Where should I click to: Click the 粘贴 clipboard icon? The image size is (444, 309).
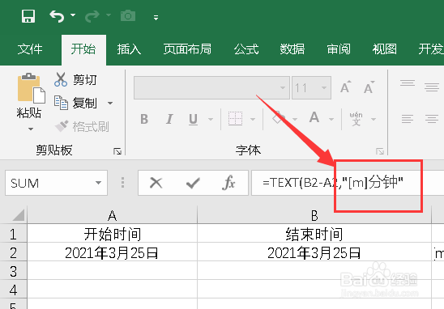[x=31, y=88]
